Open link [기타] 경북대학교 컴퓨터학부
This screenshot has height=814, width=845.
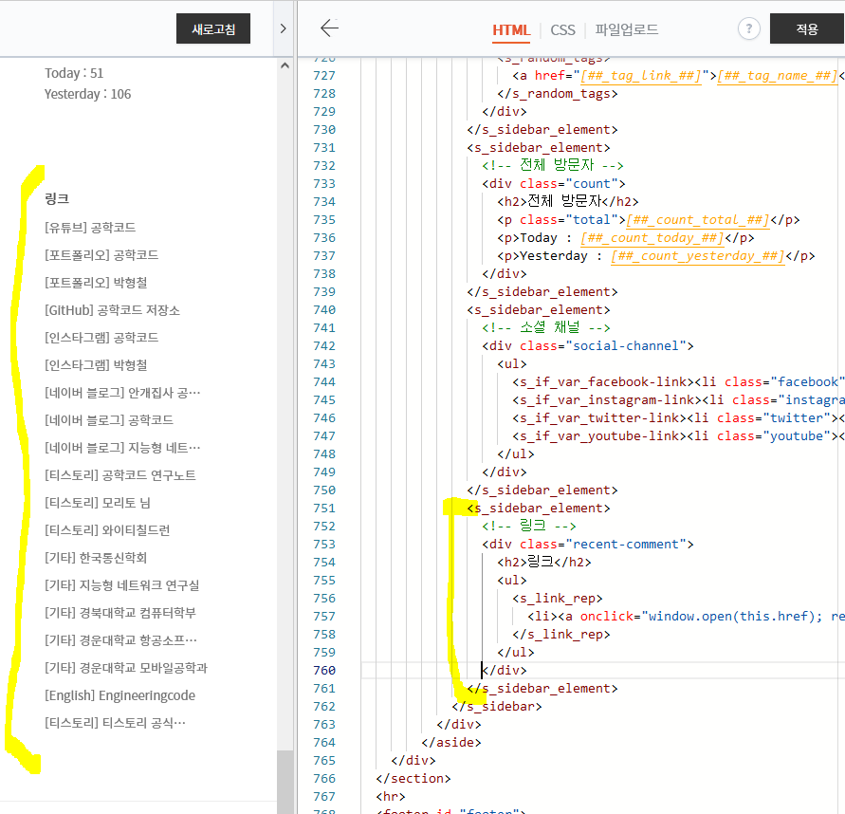click(x=120, y=612)
